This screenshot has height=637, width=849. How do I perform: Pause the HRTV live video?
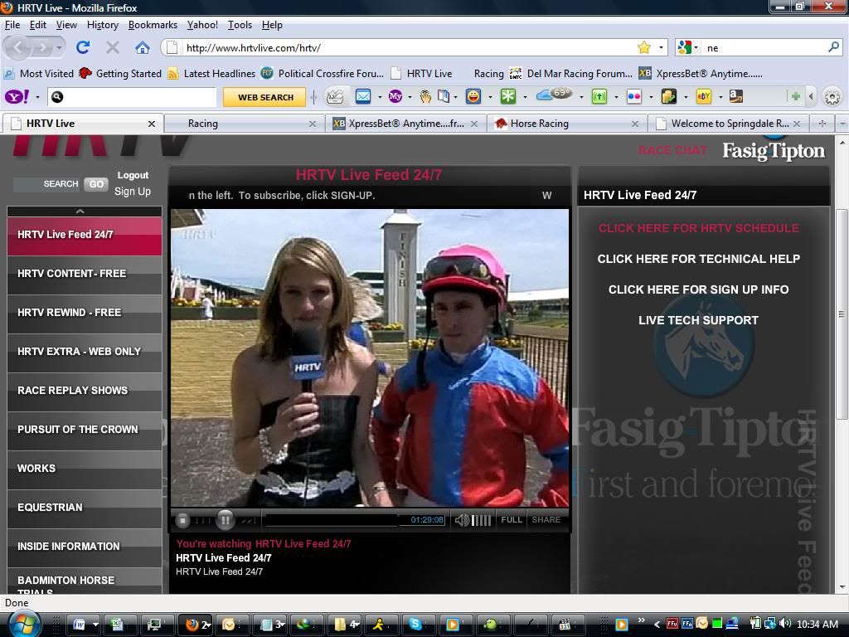225,520
